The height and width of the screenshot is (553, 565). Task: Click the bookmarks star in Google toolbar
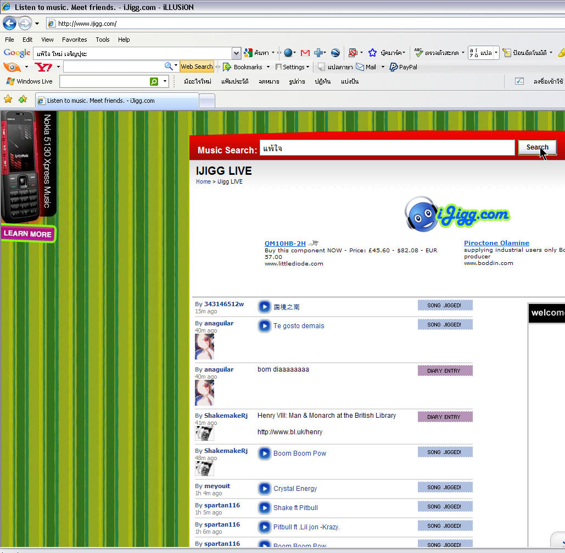(372, 53)
